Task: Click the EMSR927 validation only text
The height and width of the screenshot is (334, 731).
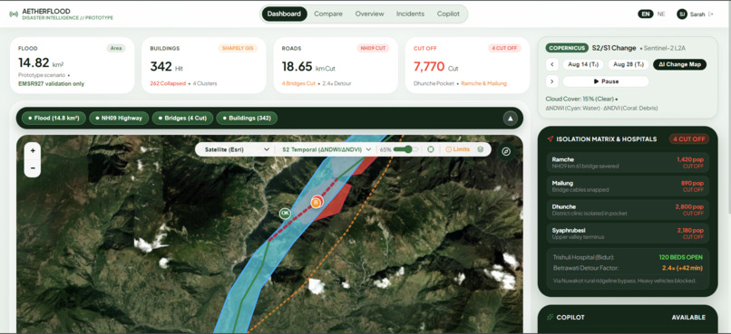Action: (x=52, y=84)
